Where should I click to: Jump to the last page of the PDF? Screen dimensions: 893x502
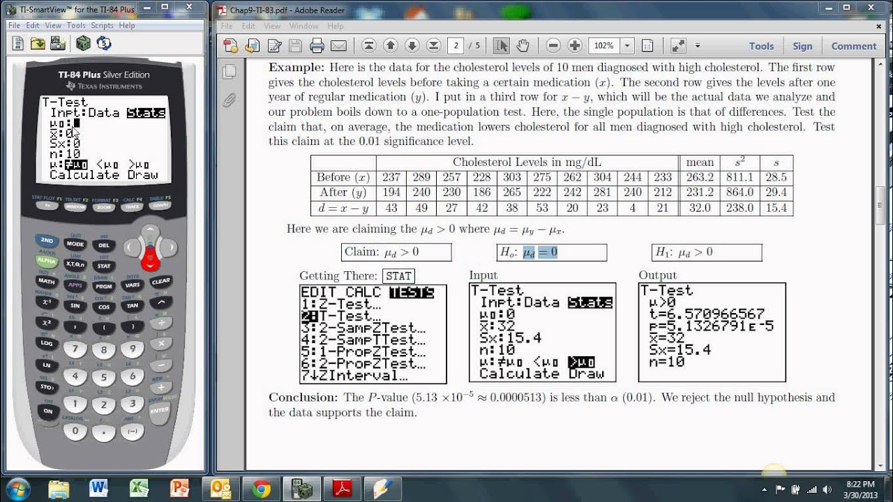[x=433, y=46]
